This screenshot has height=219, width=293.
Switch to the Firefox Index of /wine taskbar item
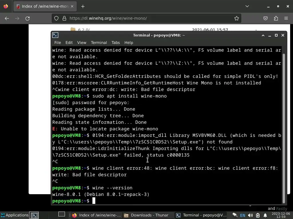[x=97, y=215]
